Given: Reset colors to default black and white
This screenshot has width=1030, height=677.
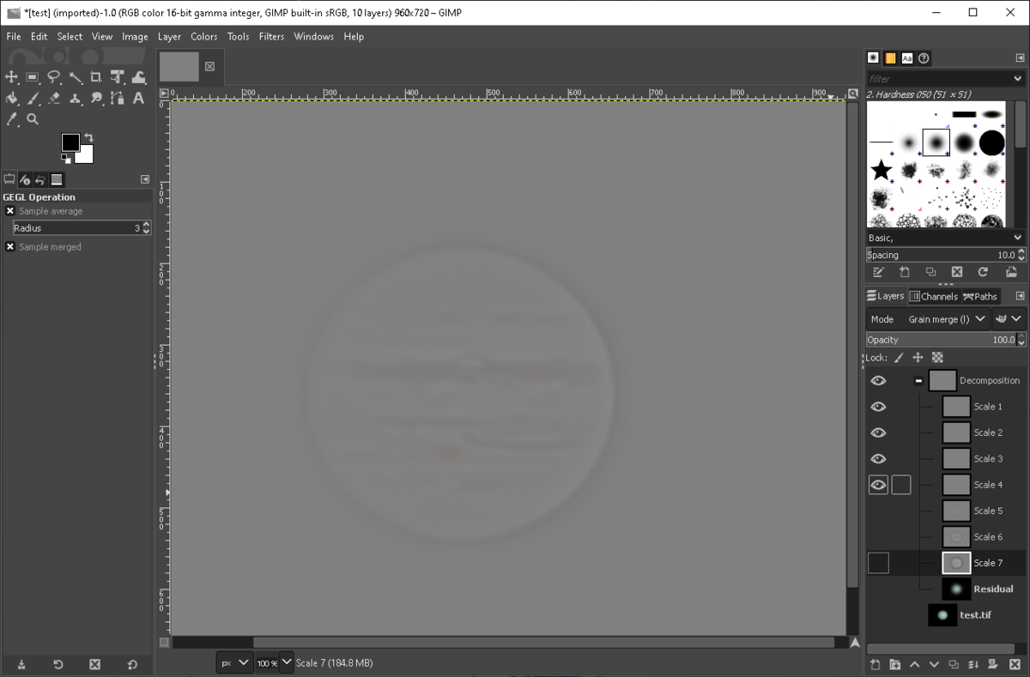Looking at the screenshot, I should tap(66, 158).
